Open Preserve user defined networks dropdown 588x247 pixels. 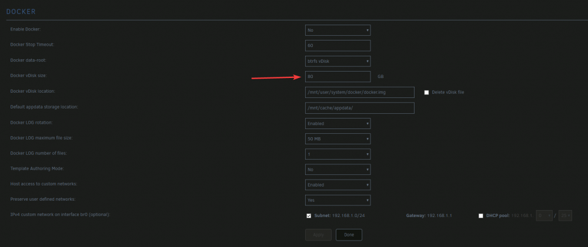point(338,200)
